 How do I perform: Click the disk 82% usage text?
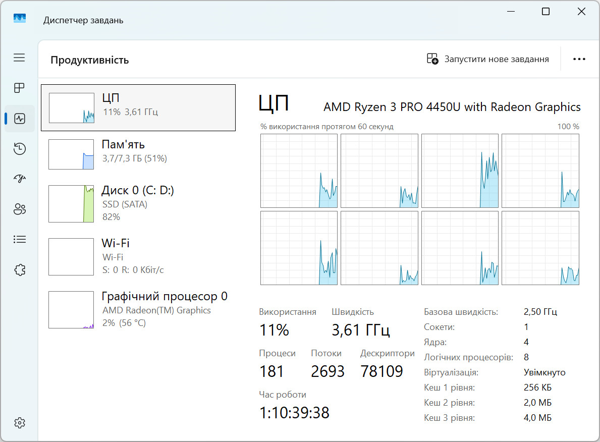click(x=111, y=217)
